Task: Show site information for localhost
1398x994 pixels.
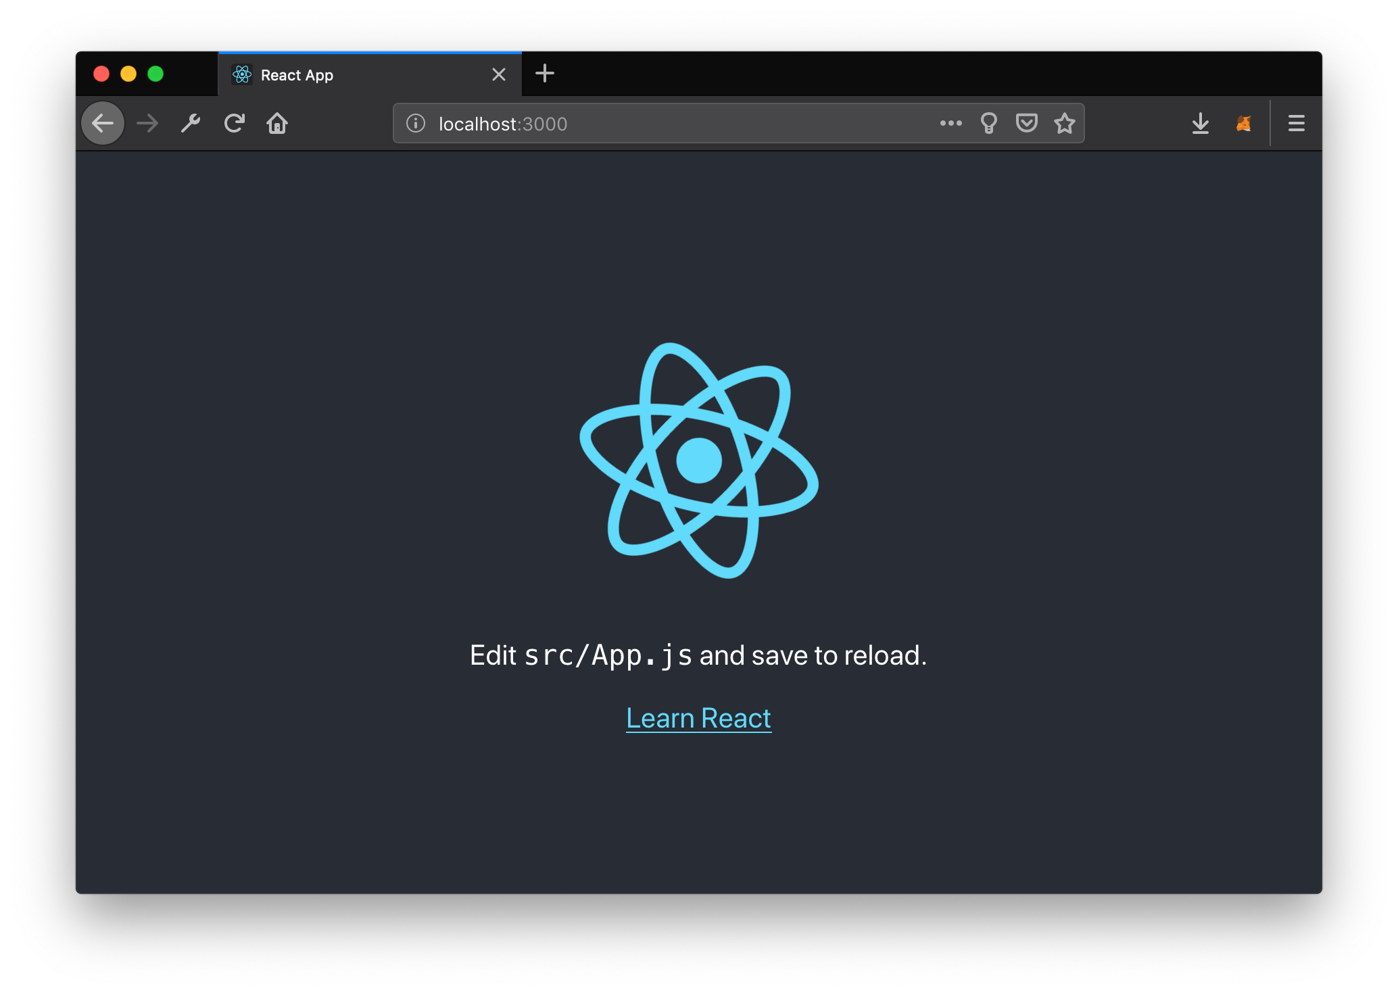Action: [x=415, y=124]
